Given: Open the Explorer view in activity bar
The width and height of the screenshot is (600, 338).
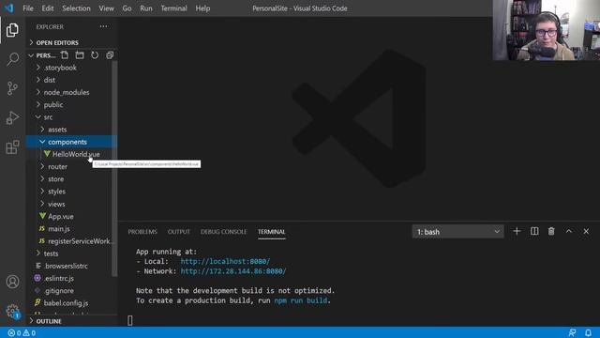Looking at the screenshot, I should point(12,30).
